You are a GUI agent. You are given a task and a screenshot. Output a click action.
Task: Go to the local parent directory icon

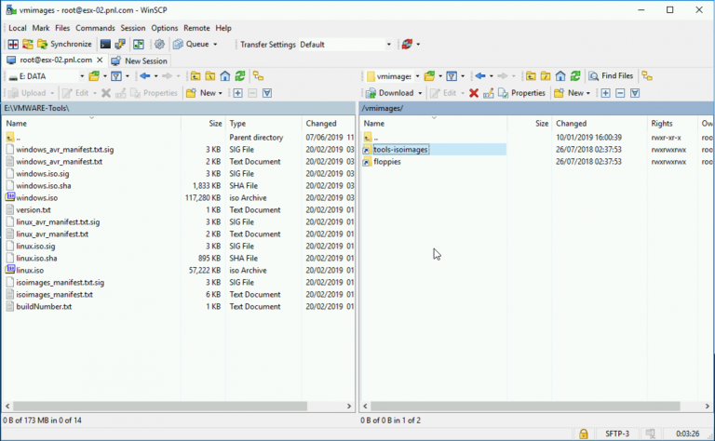click(x=196, y=76)
